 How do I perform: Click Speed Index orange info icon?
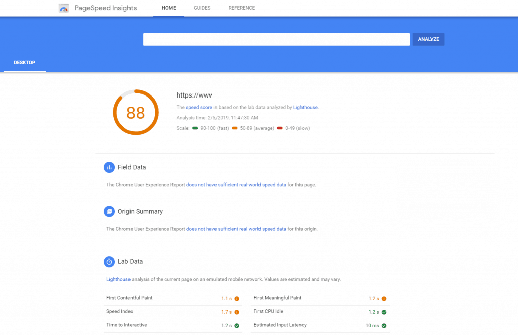click(237, 312)
